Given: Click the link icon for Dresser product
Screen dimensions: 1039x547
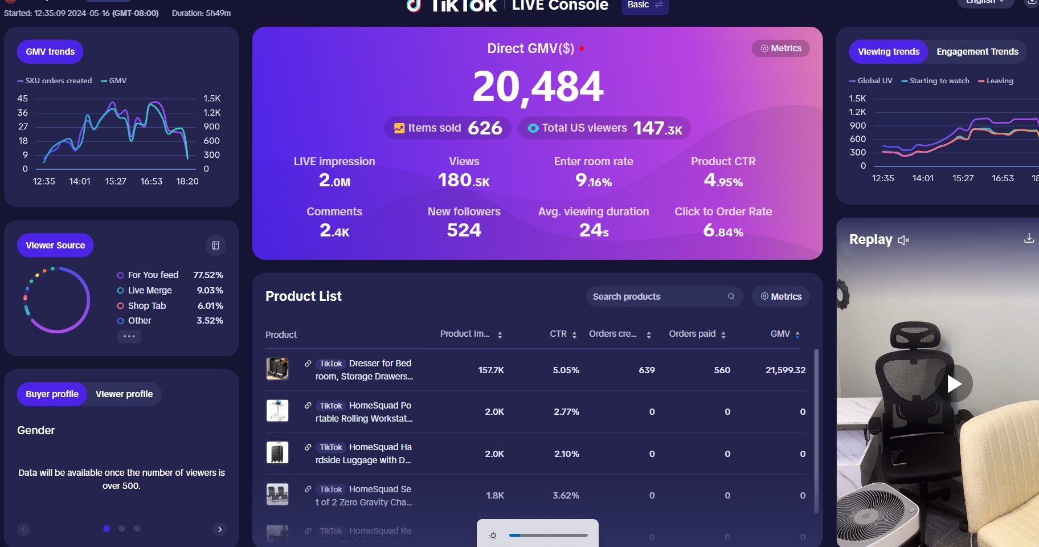Looking at the screenshot, I should [x=308, y=364].
